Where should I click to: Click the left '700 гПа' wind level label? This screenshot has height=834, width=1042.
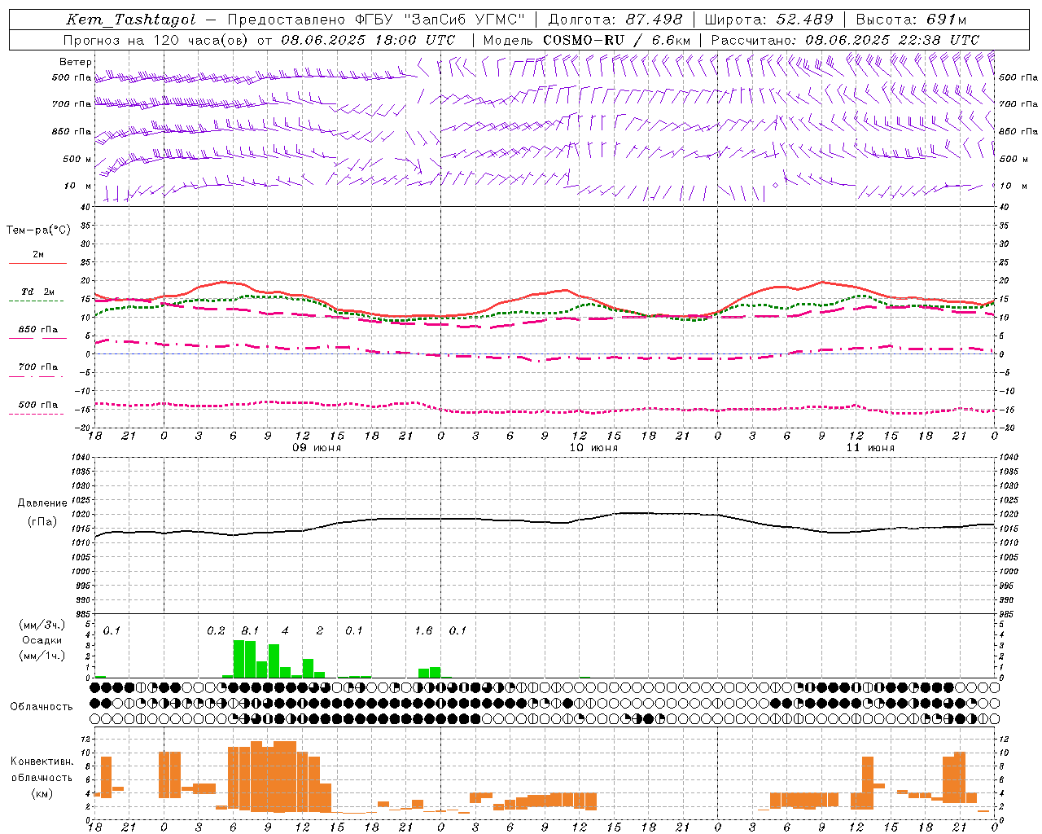tap(72, 104)
